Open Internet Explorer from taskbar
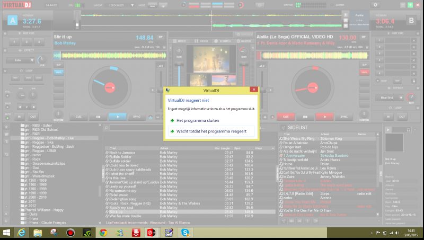The width and height of the screenshot is (424, 240). 21,233
